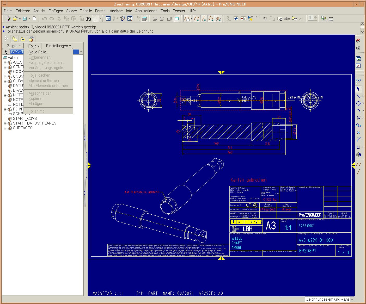This screenshot has width=366, height=304.
Task: Open the Hilfe menu
Action: click(x=192, y=11)
